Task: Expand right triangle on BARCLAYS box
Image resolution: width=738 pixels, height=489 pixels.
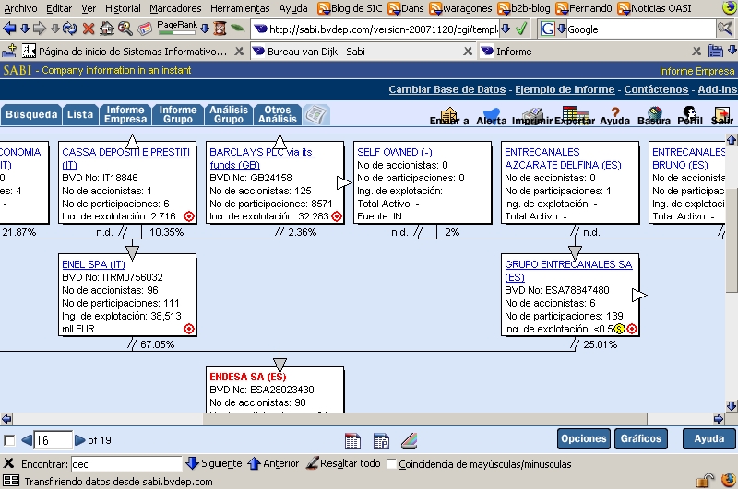Action: [344, 183]
